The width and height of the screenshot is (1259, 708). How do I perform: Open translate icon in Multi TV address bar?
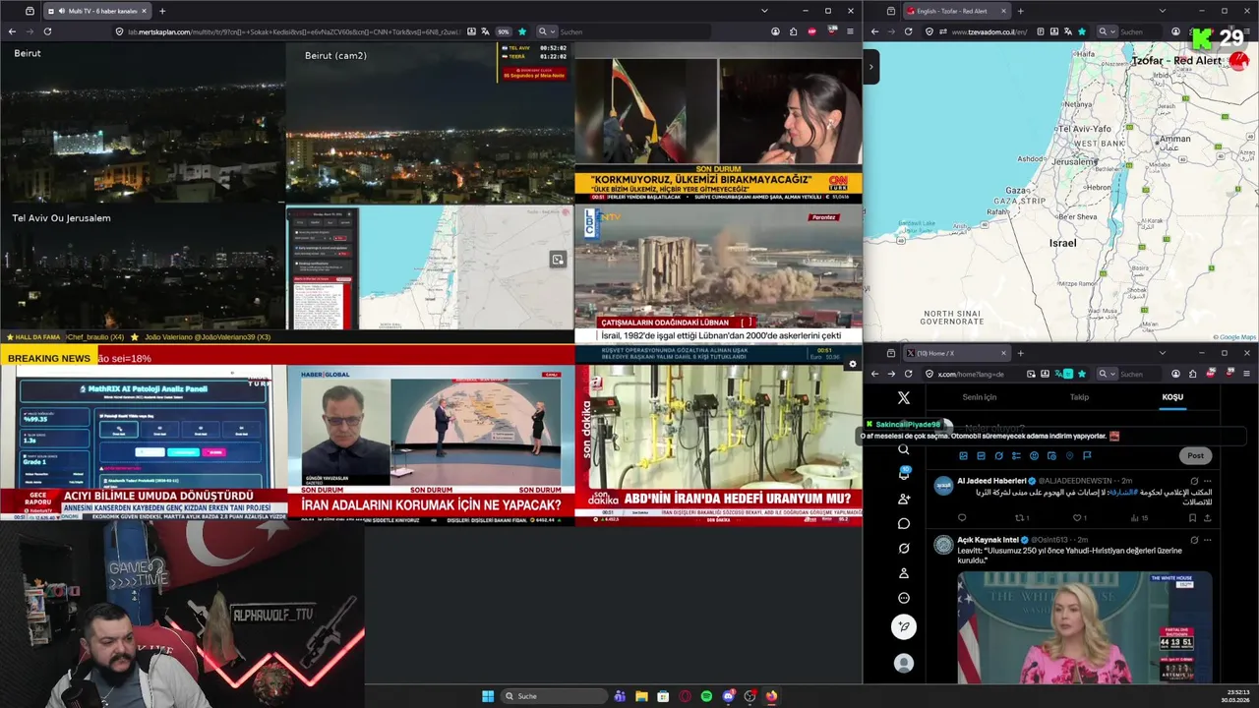click(x=487, y=31)
